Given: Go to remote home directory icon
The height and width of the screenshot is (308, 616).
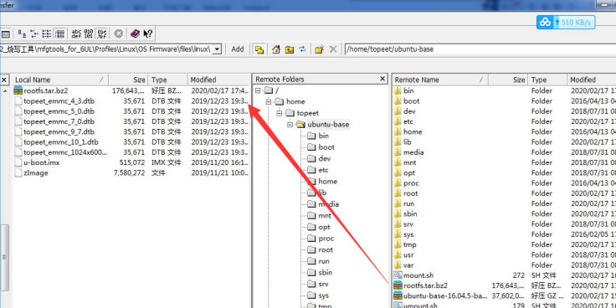Looking at the screenshot, I should tap(276, 49).
